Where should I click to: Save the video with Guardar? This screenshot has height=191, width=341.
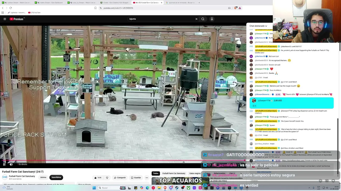click(x=136, y=177)
